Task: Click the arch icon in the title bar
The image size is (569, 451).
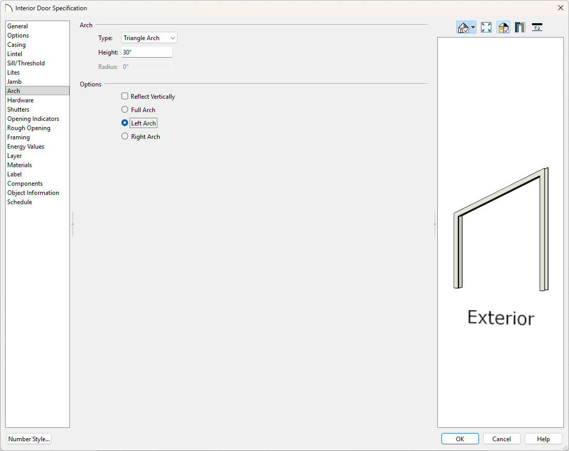Action: point(8,8)
